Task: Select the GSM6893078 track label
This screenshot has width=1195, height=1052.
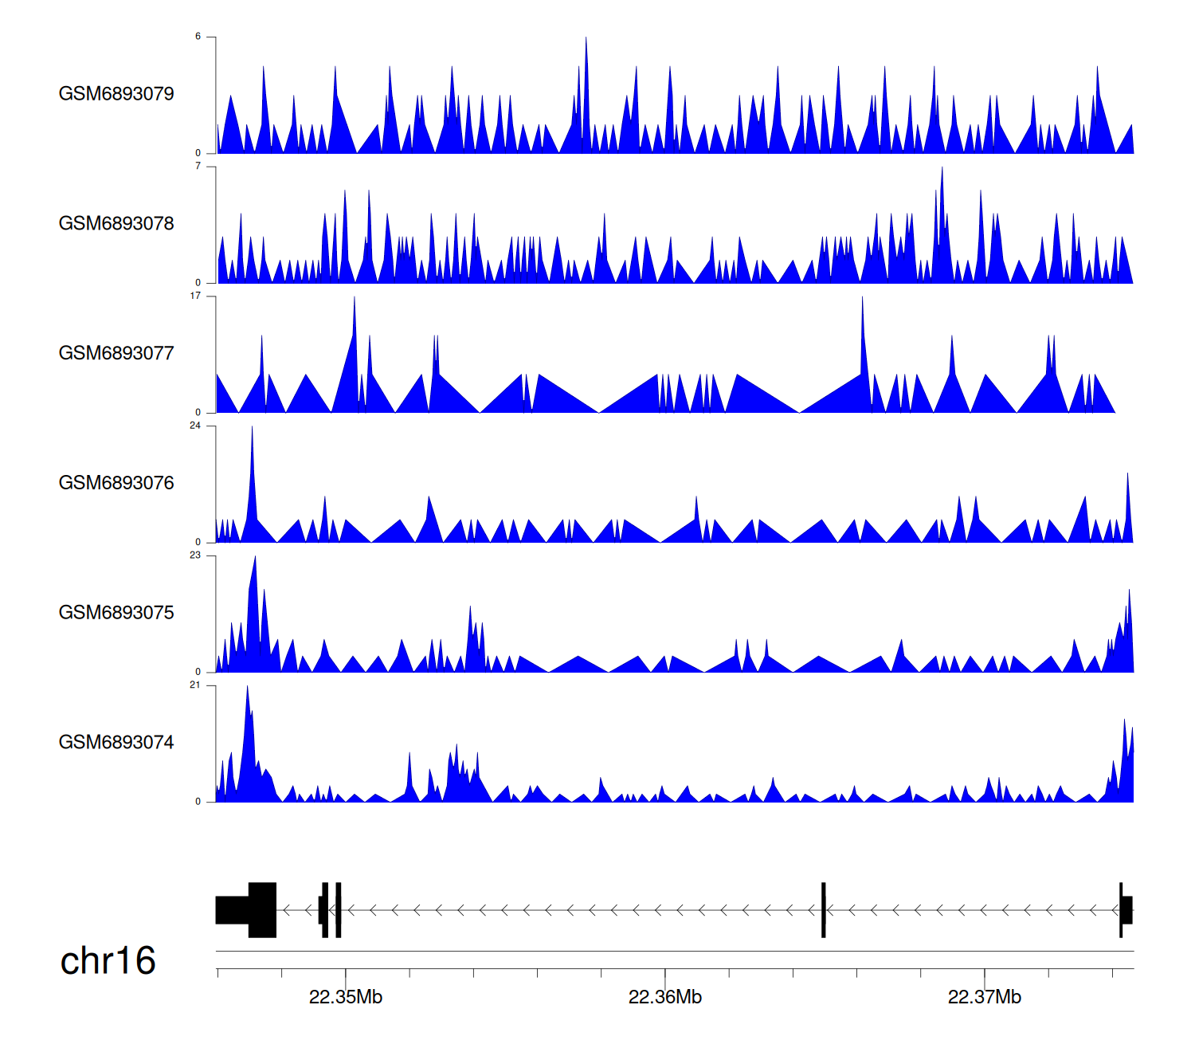Action: [116, 224]
